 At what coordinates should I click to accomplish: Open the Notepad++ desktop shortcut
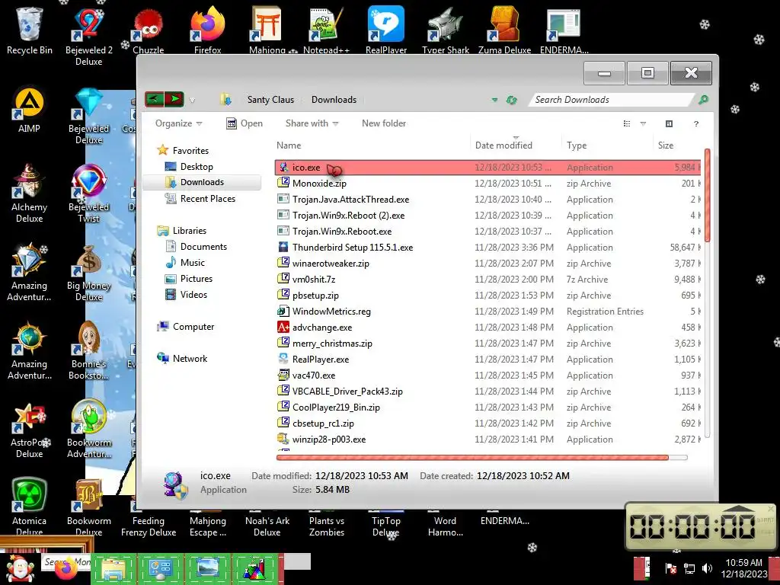pos(326,30)
